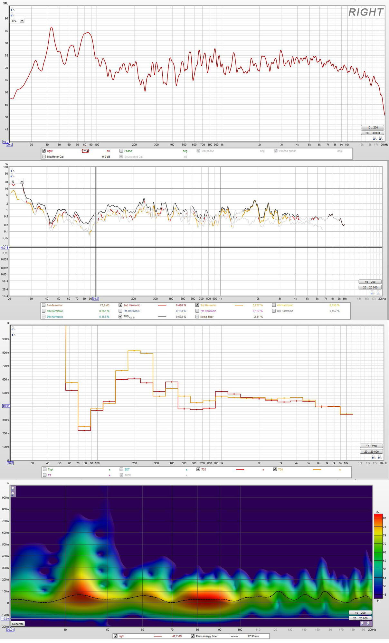Click the 30,04 start frequency field in spectrogram

(x=10, y=629)
